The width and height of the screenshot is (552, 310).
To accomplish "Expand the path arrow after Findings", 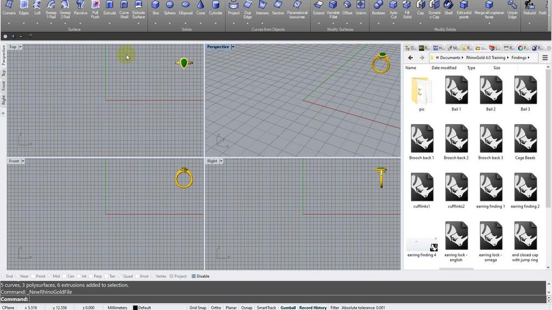I will [x=529, y=58].
